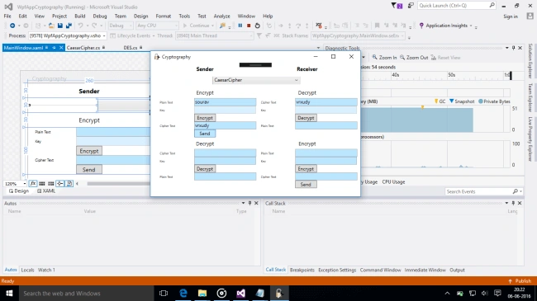The width and height of the screenshot is (537, 301).
Task: Open the Windows Start menu
Action: 9,293
